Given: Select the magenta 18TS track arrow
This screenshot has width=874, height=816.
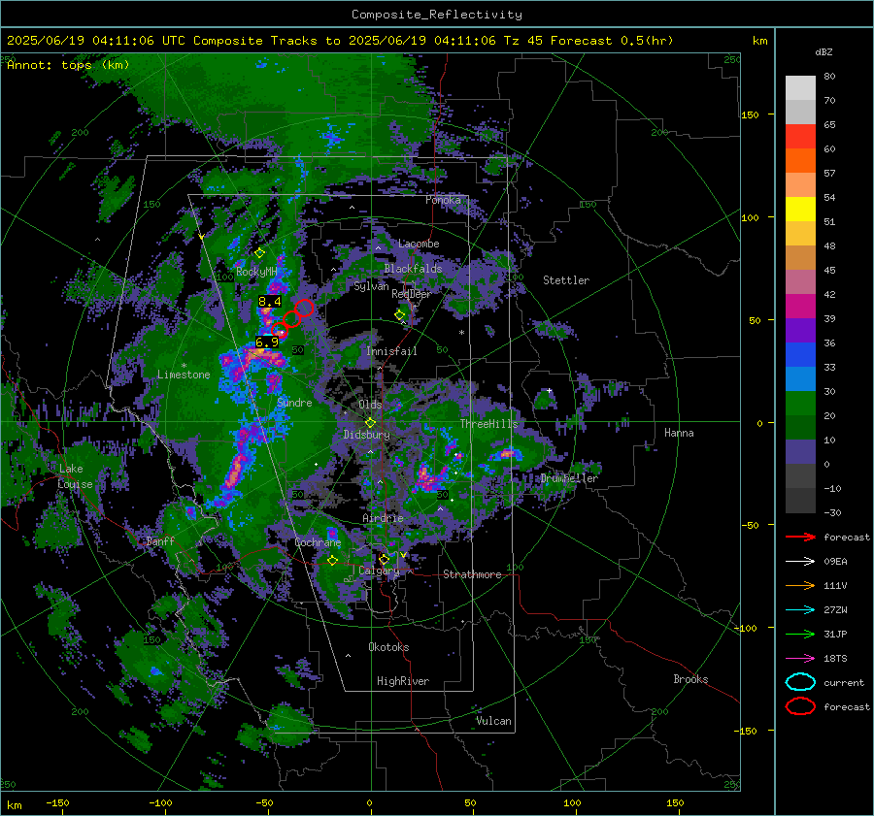Looking at the screenshot, I should coord(800,659).
